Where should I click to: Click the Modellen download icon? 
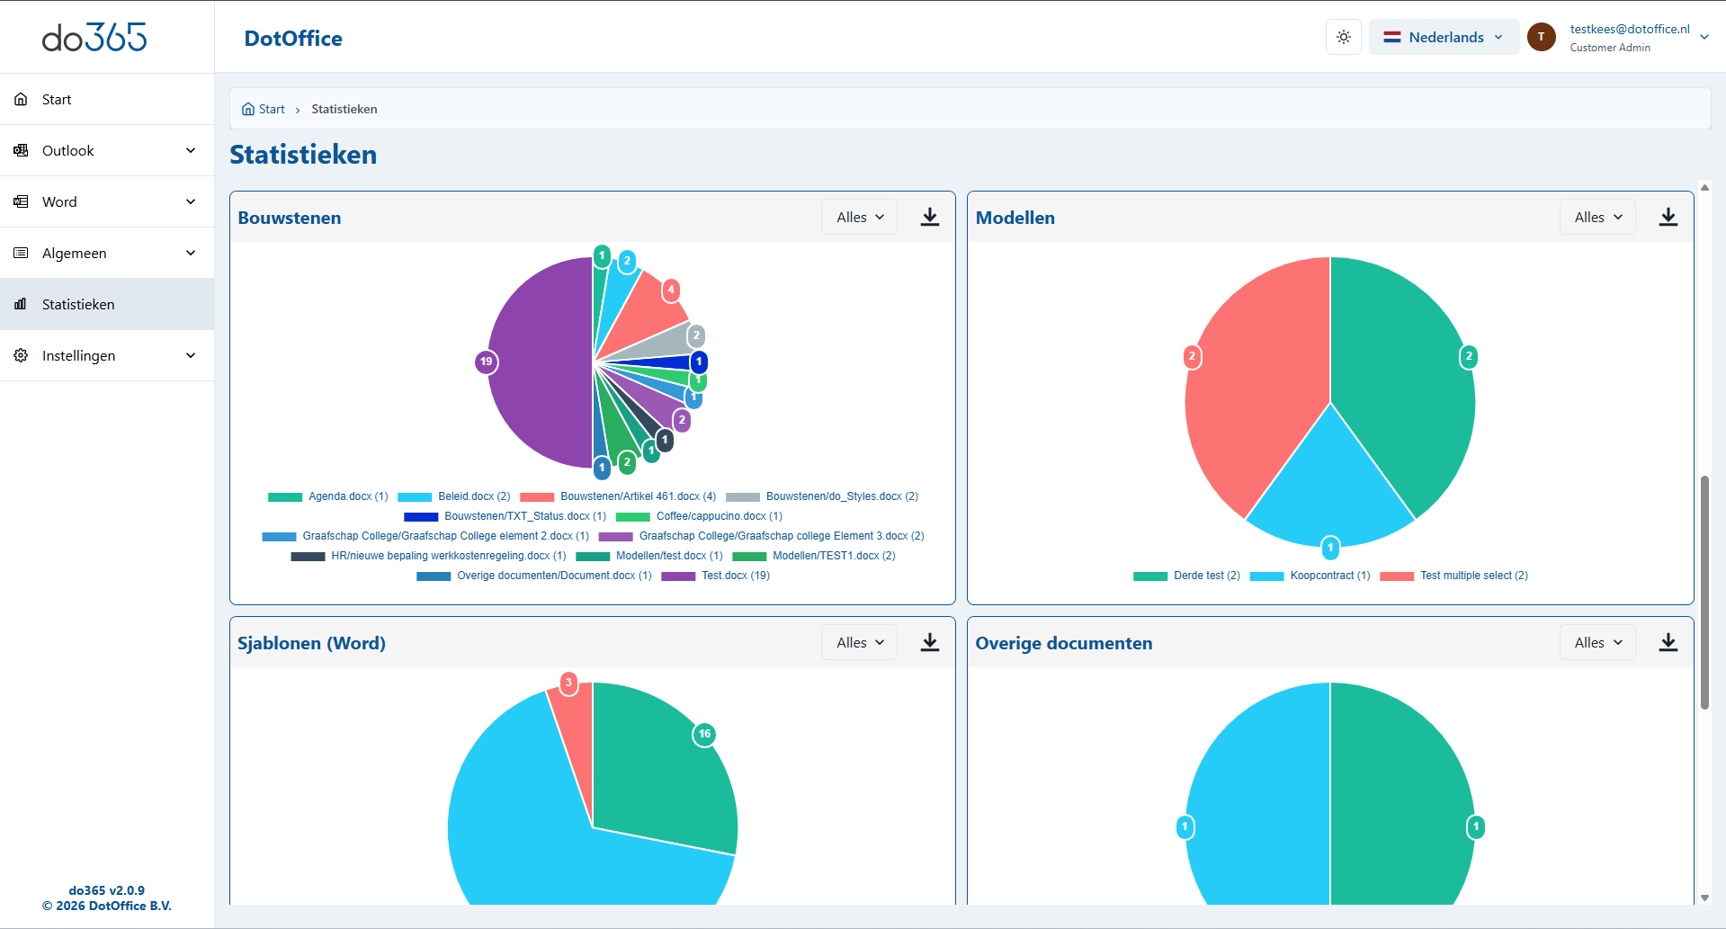point(1668,218)
